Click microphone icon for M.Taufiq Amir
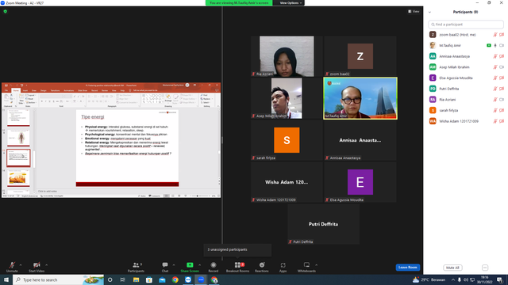Screen dimensions: 508x285 click(x=495, y=46)
